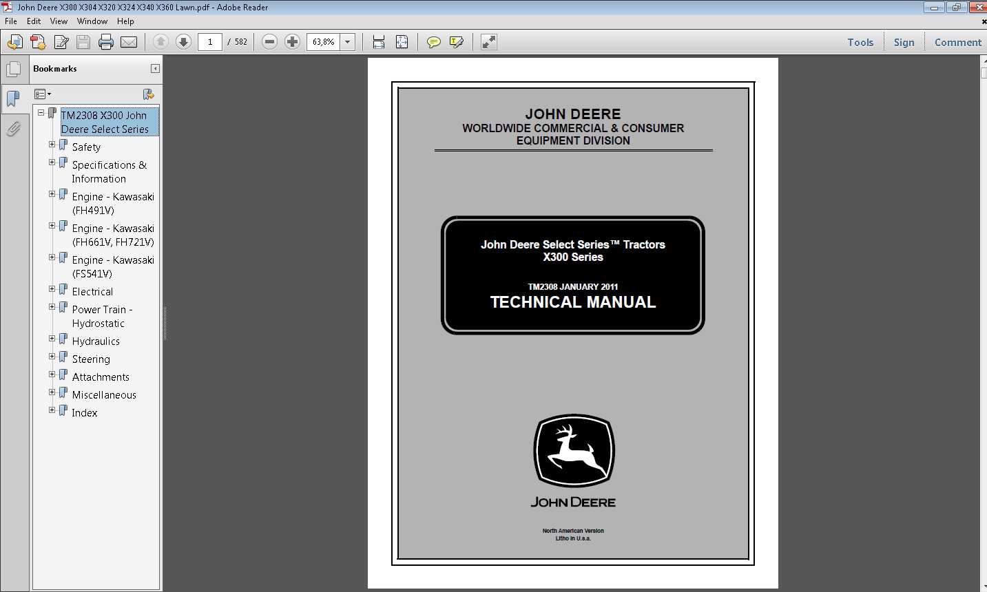The height and width of the screenshot is (592, 987).
Task: Expand the Safety bookmark
Action: click(x=52, y=145)
